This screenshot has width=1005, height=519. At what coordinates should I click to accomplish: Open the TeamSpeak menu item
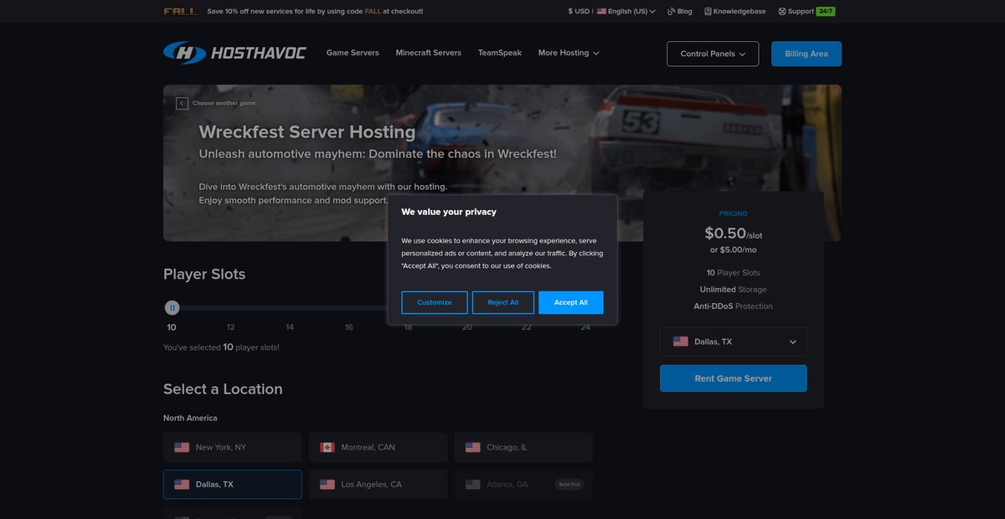coord(500,53)
